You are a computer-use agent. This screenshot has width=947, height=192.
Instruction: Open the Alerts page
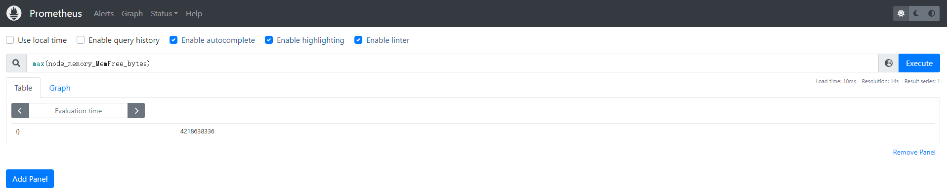click(x=104, y=13)
